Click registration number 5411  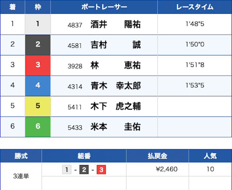tap(75, 107)
